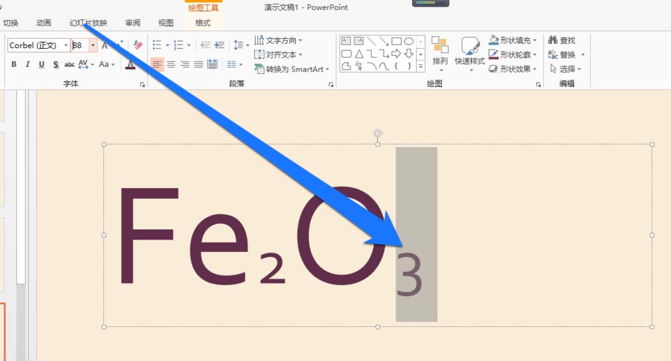Image resolution: width=671 pixels, height=361 pixels.
Task: Open the font name Corbel dropdown
Action: click(66, 46)
